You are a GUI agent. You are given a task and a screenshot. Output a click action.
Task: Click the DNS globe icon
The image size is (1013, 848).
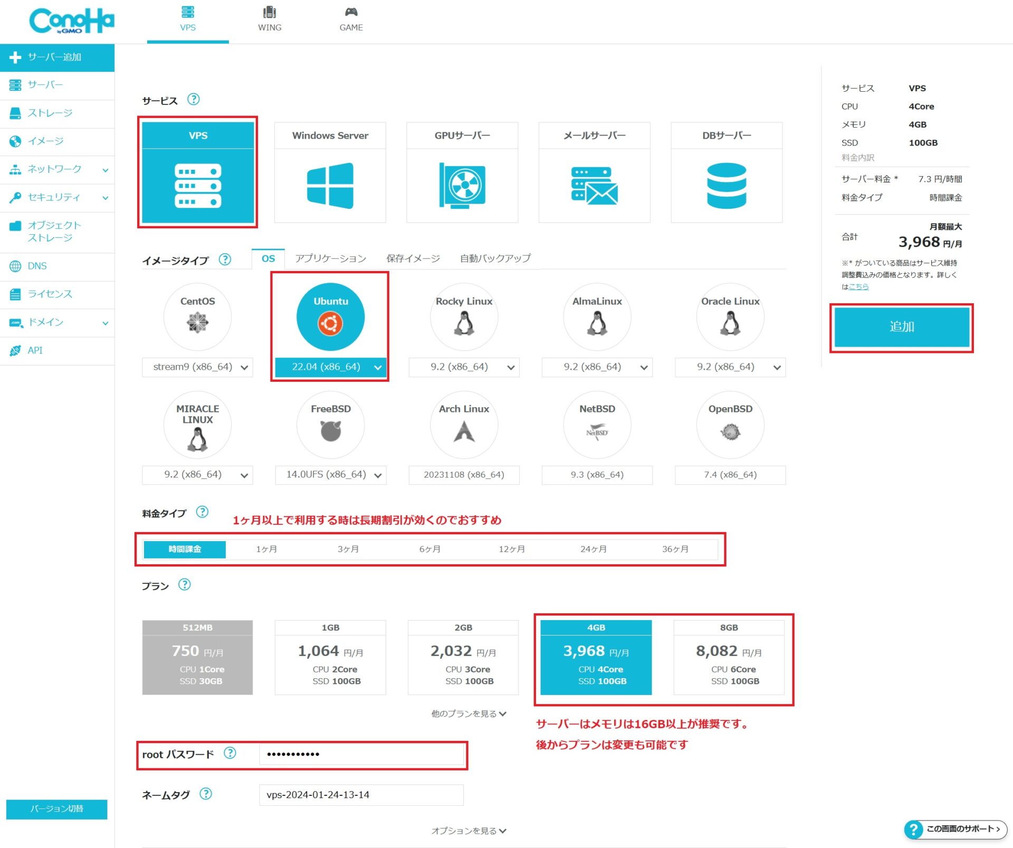tap(15, 266)
